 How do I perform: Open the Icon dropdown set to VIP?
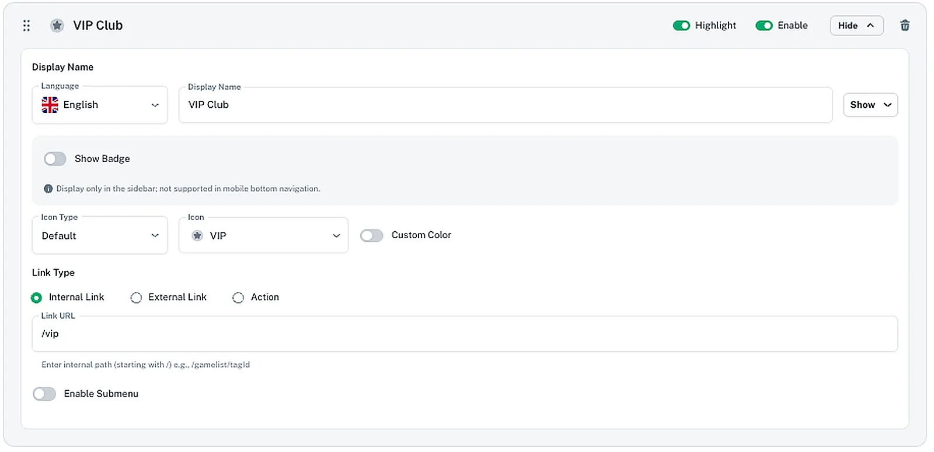(263, 235)
